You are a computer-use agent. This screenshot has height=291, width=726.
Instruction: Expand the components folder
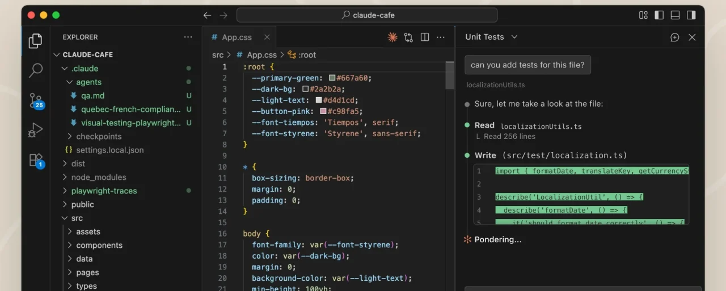coord(70,246)
